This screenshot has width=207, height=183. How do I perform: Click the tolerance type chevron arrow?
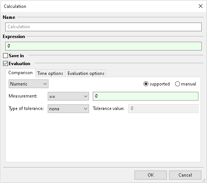pyautogui.click(x=86, y=109)
